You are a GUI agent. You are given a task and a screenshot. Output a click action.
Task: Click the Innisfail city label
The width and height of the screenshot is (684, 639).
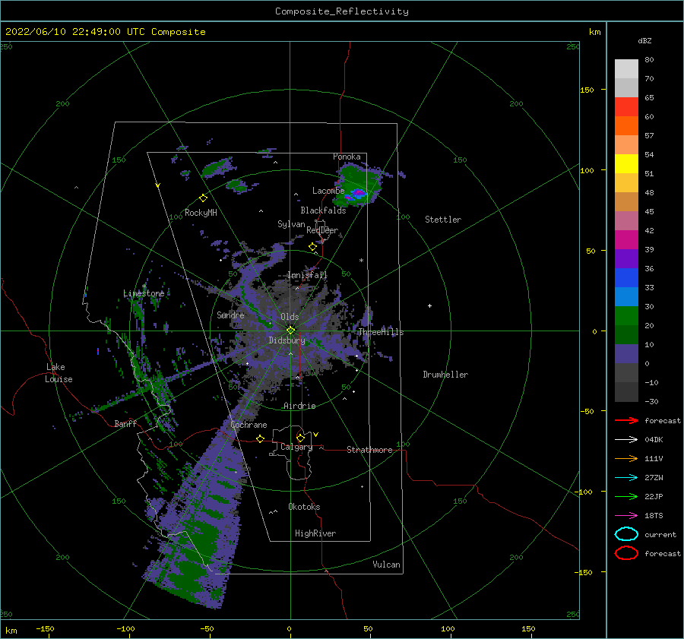[307, 275]
